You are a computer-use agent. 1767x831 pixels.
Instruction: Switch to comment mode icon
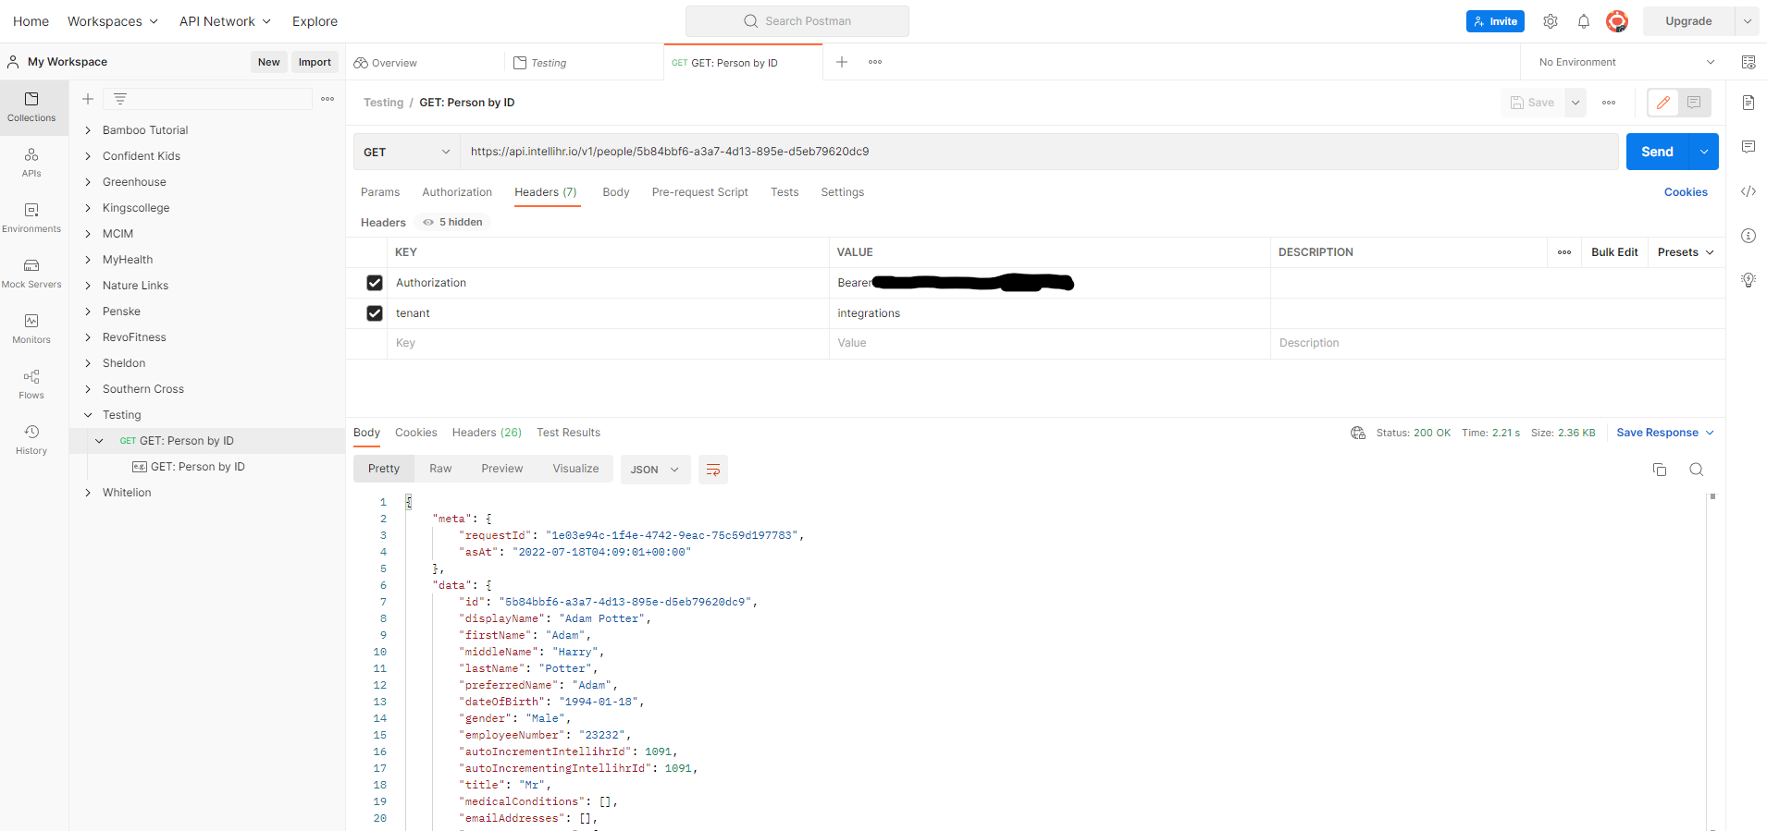coord(1694,103)
